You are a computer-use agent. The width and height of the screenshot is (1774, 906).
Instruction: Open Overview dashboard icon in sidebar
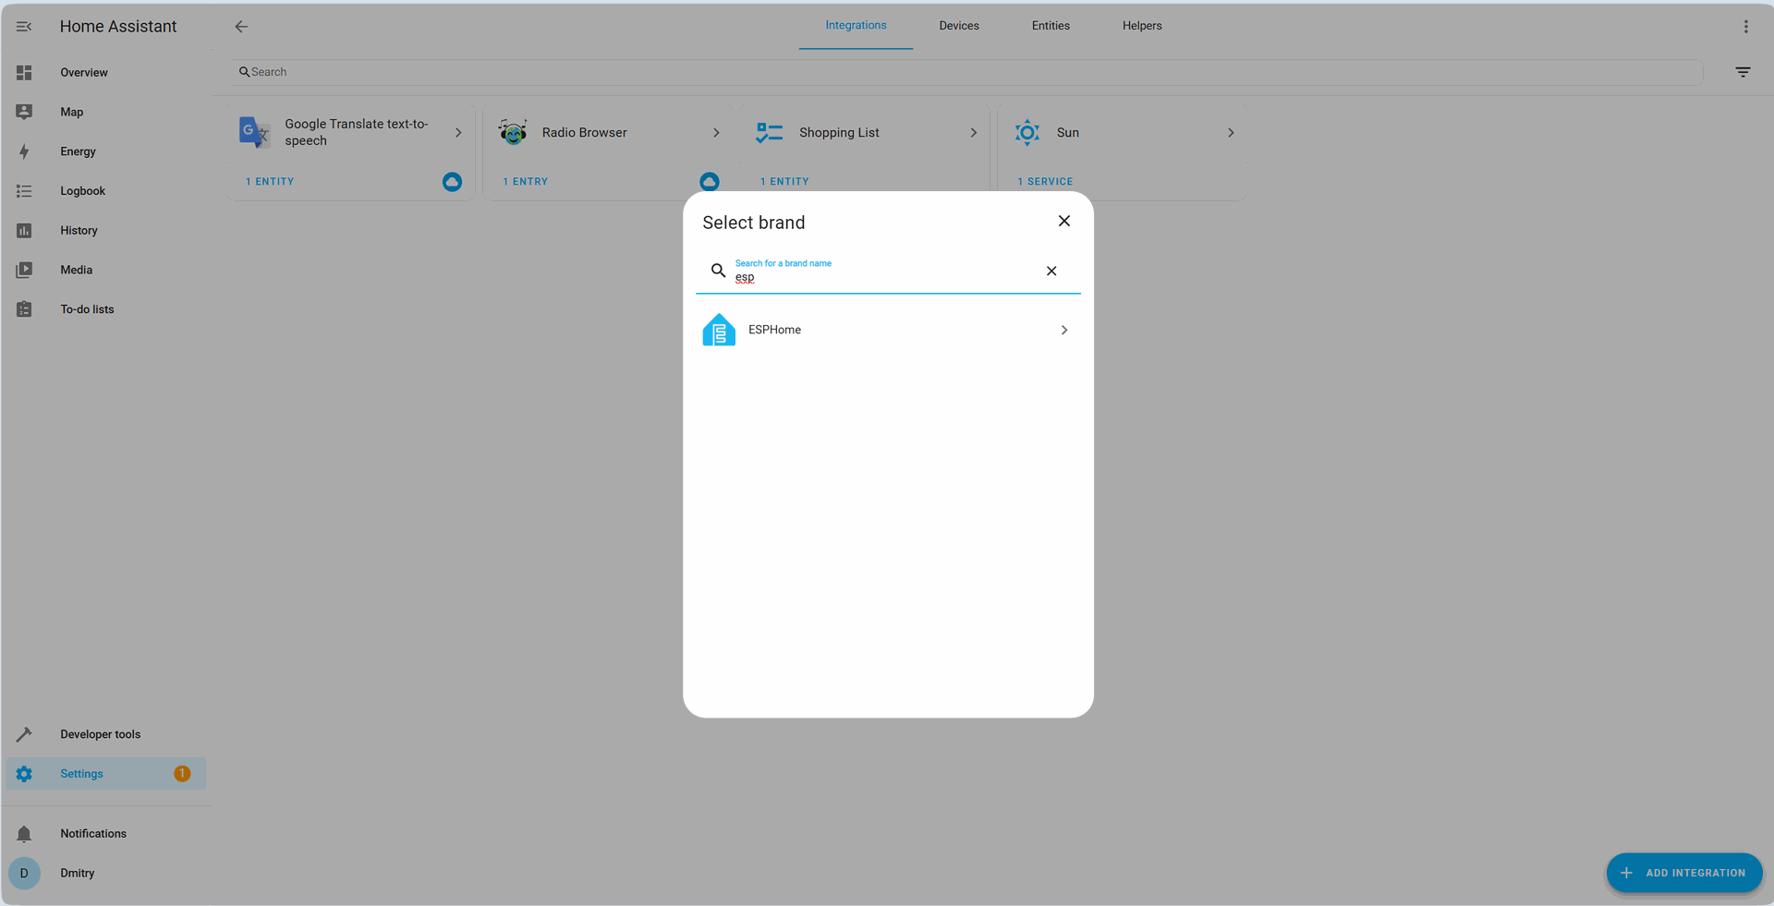(x=24, y=73)
